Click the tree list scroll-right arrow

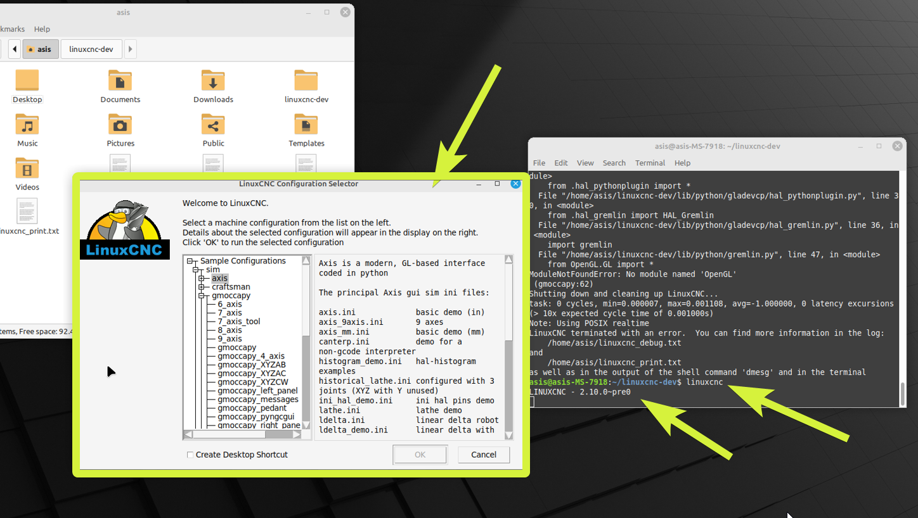[297, 434]
